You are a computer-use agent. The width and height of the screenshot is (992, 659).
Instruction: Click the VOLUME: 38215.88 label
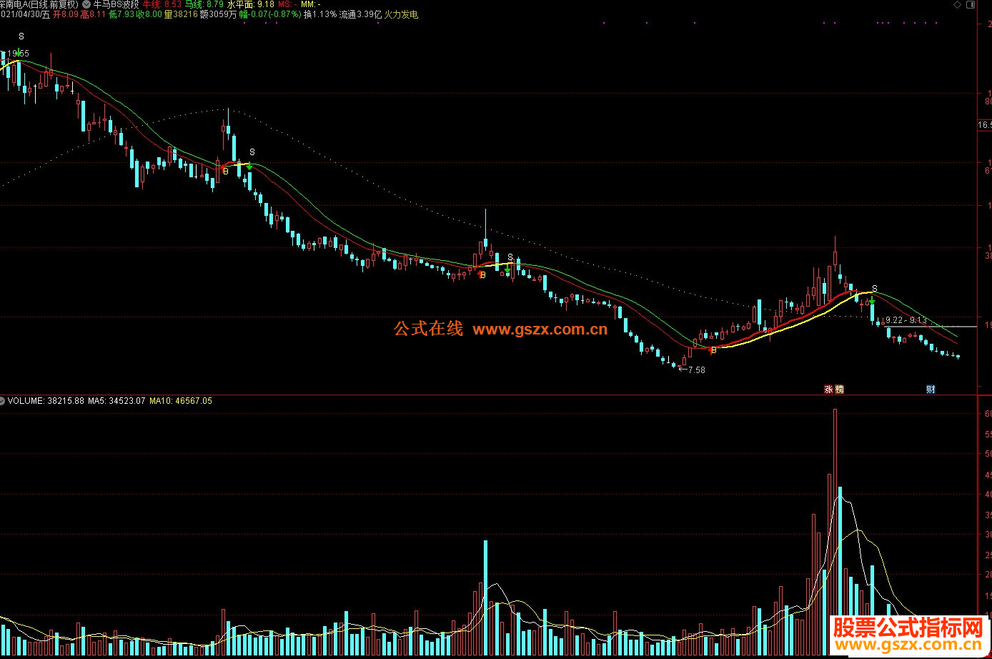(x=46, y=401)
